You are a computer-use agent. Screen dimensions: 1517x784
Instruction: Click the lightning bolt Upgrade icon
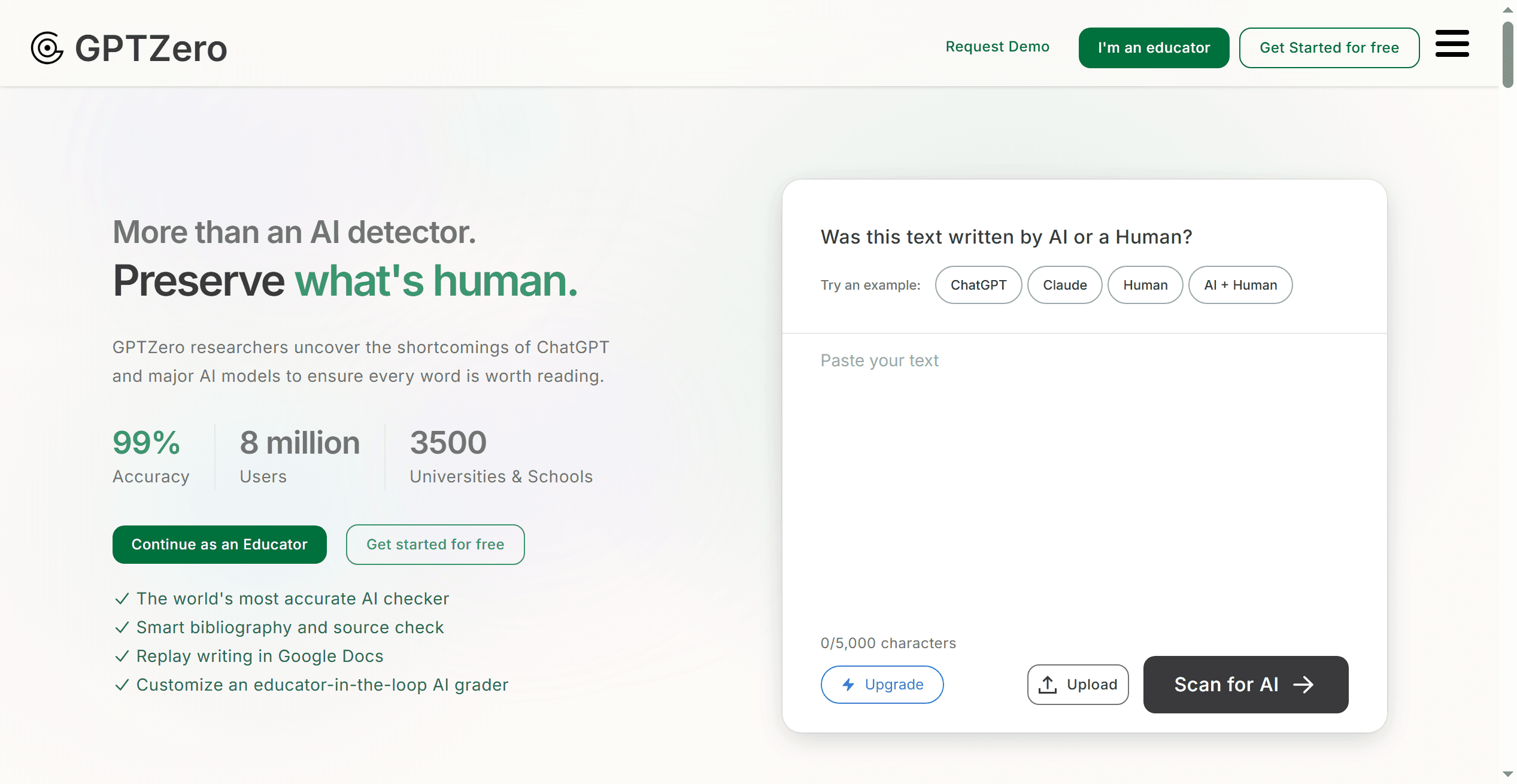848,685
